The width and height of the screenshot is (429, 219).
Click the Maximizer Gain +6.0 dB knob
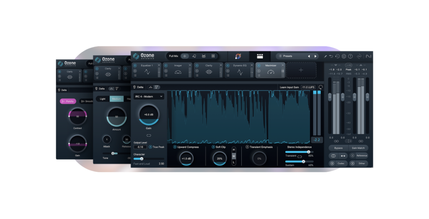pos(149,115)
